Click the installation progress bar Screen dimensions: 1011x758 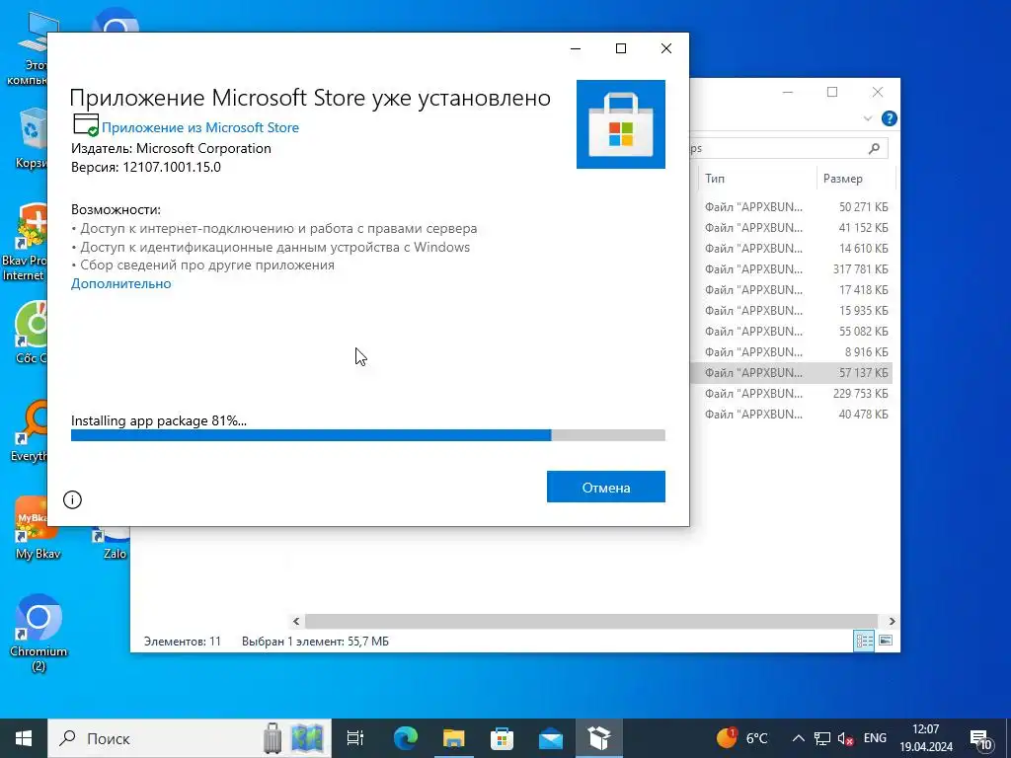(x=367, y=435)
